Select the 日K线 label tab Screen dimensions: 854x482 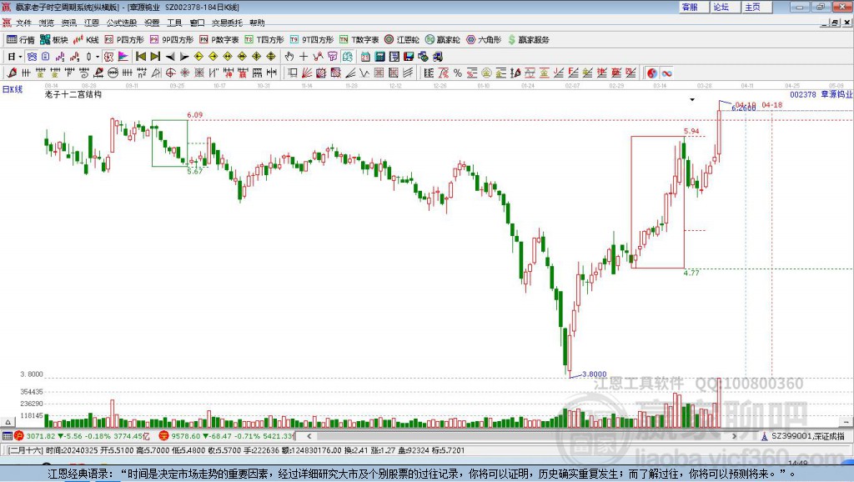point(13,89)
